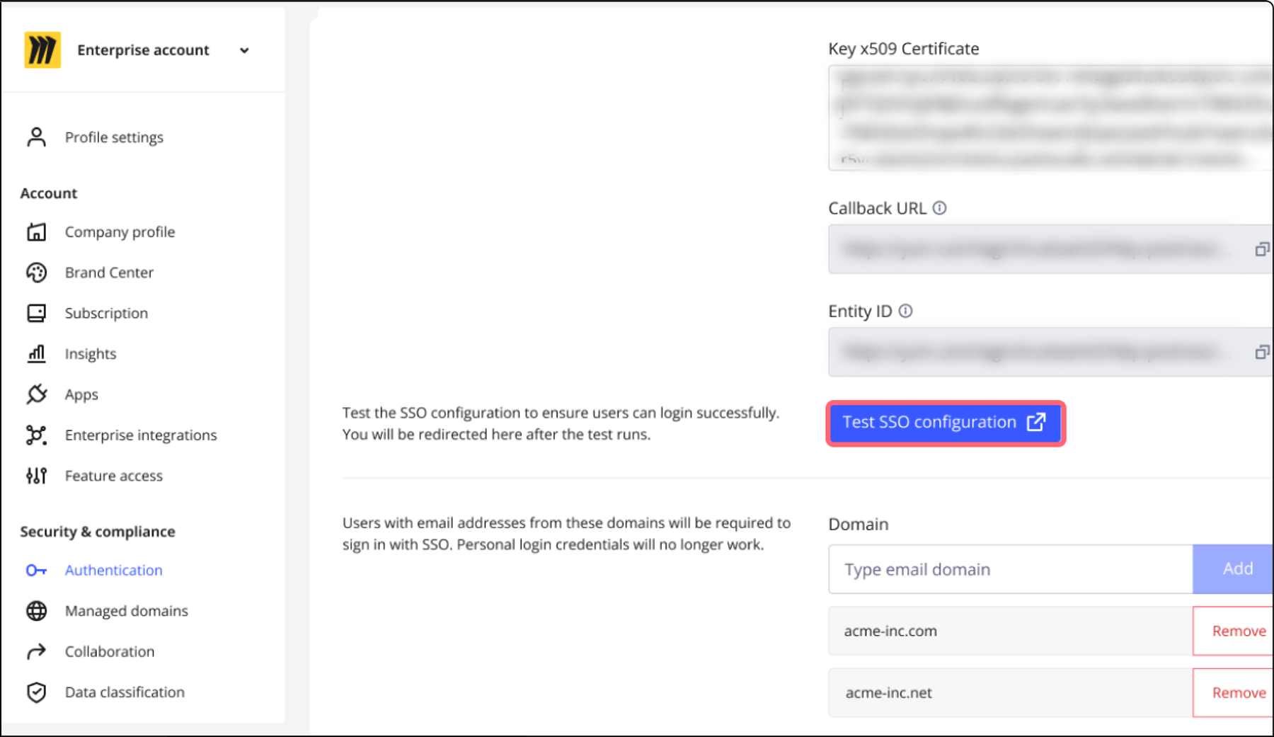Select Authentication in the sidebar
This screenshot has width=1274, height=737.
click(113, 570)
